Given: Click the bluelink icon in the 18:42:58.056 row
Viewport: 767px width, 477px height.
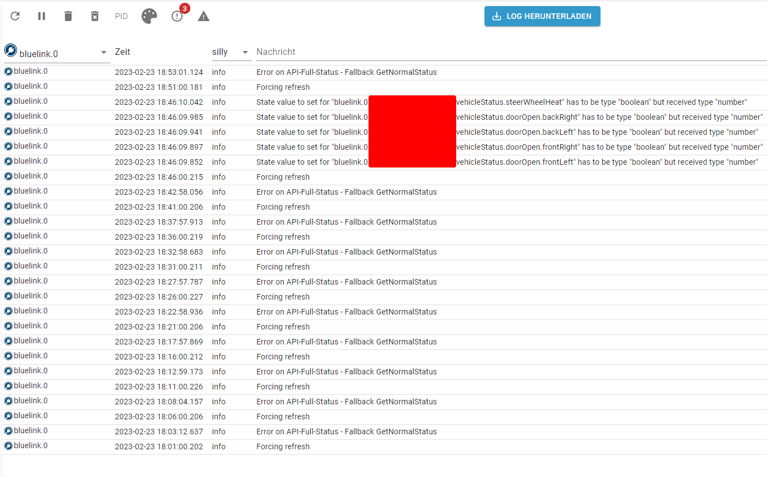Looking at the screenshot, I should 8,191.
